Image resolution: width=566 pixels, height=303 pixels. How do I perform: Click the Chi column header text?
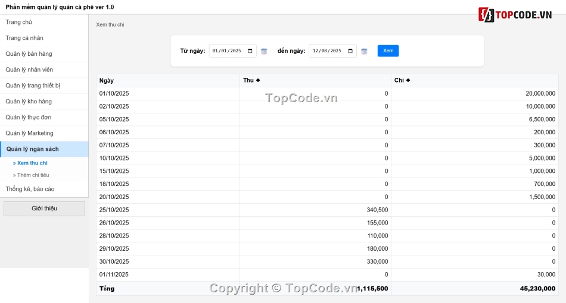pyautogui.click(x=399, y=80)
